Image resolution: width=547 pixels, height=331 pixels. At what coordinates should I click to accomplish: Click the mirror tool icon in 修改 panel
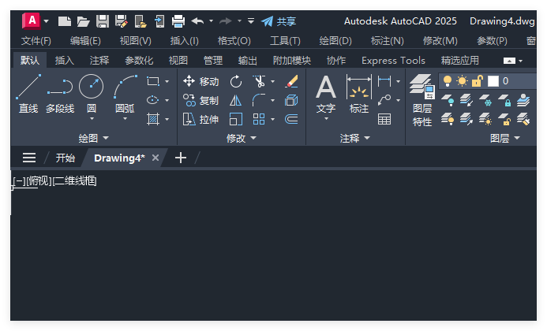point(236,101)
